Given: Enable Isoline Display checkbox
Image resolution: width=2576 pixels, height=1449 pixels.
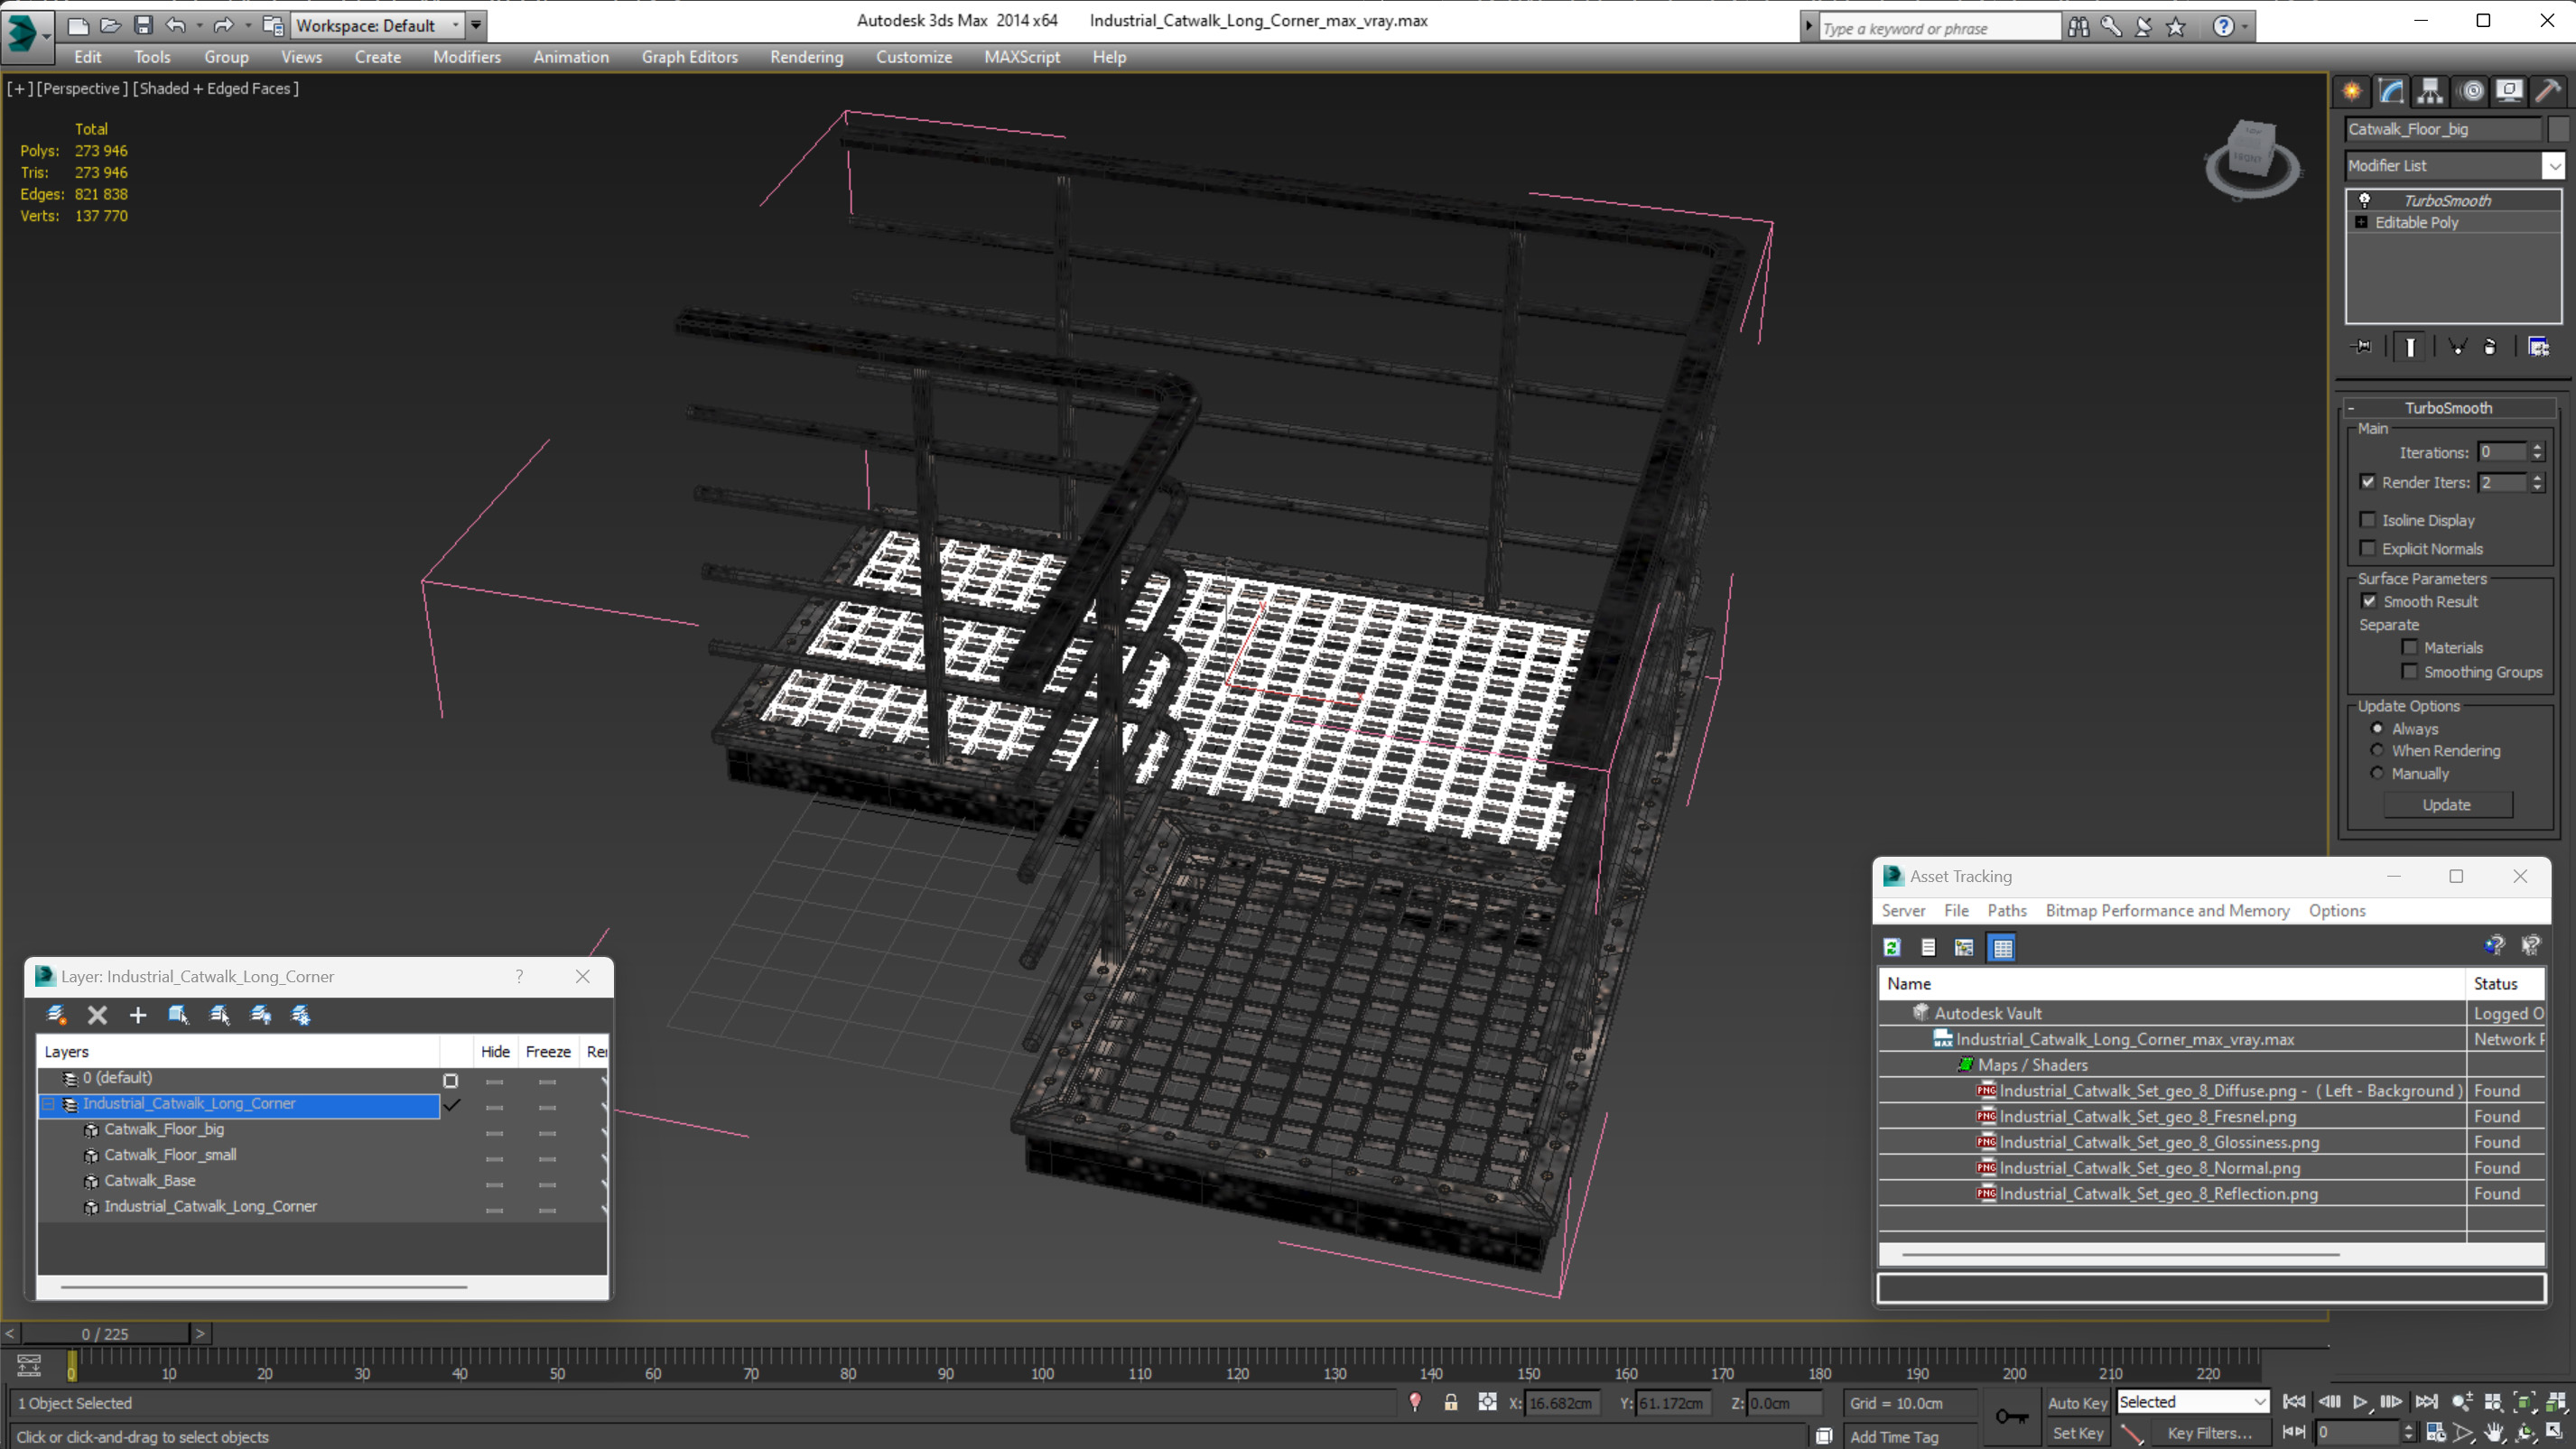Looking at the screenshot, I should [x=2368, y=520].
